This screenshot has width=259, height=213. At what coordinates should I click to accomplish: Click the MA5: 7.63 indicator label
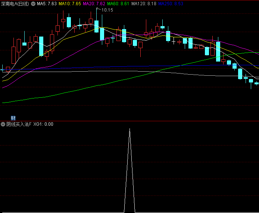47,4
